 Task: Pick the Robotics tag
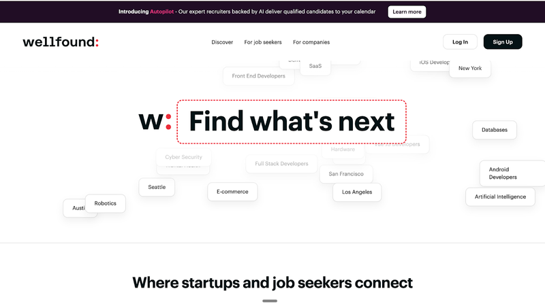pyautogui.click(x=106, y=203)
